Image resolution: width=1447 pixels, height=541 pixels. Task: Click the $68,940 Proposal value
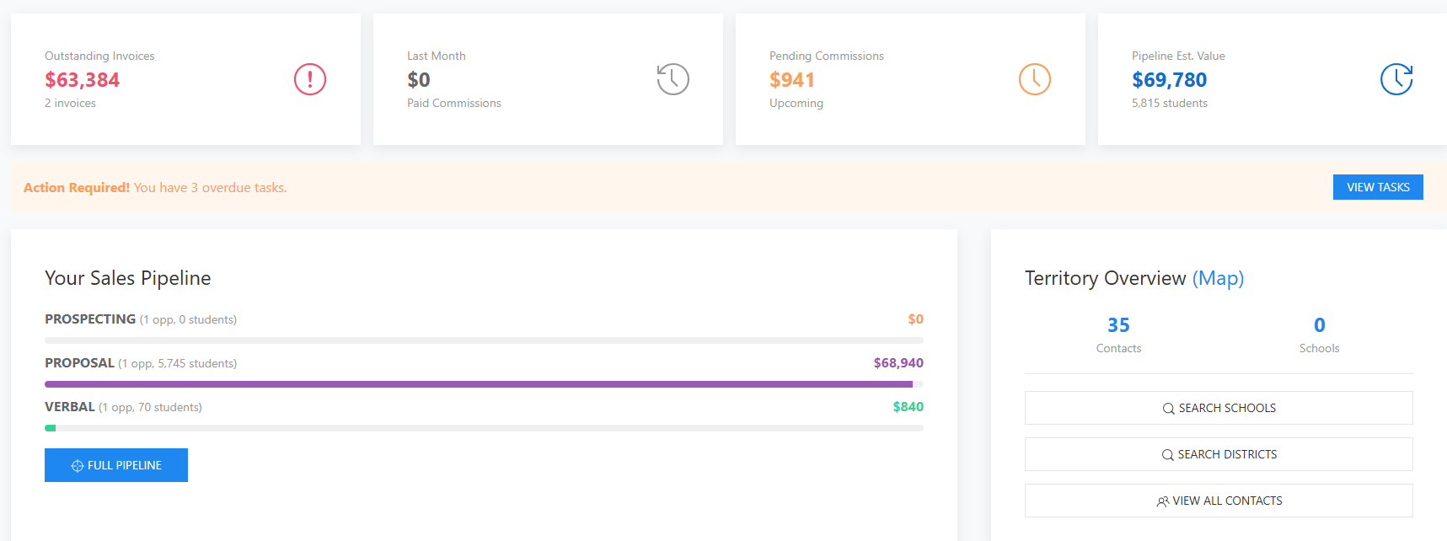[x=898, y=363]
